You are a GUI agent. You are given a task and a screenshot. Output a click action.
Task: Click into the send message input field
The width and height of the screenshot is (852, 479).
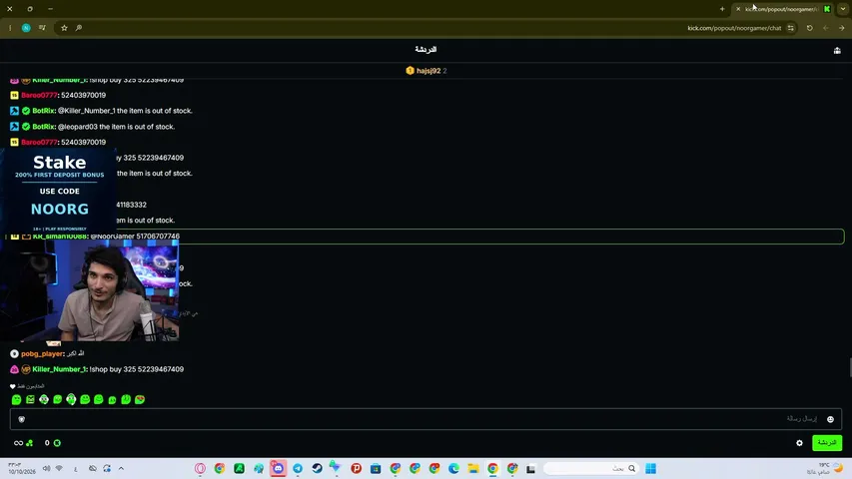point(426,419)
